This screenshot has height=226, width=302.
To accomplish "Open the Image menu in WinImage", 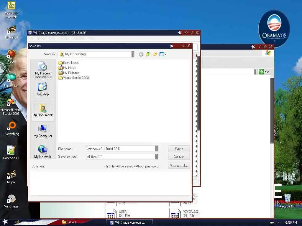I will (41, 39).
